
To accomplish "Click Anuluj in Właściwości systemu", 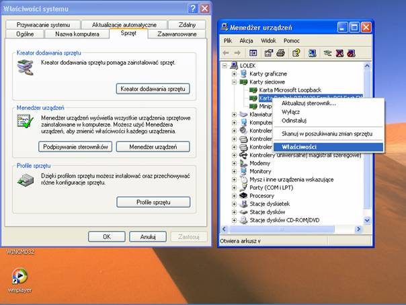I will click(x=148, y=236).
